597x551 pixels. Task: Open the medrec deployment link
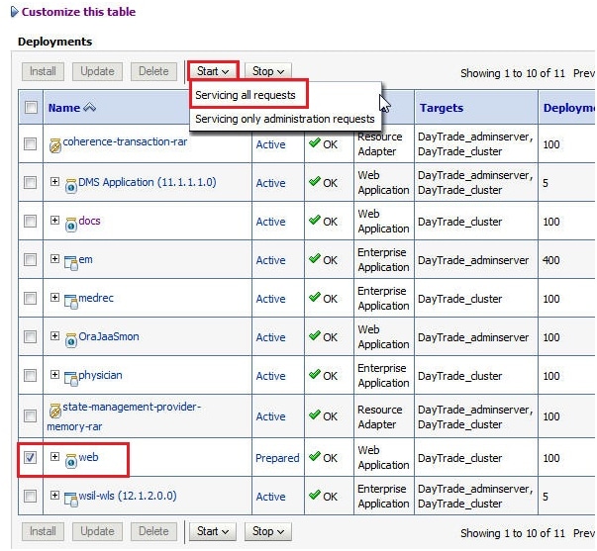pos(96,298)
